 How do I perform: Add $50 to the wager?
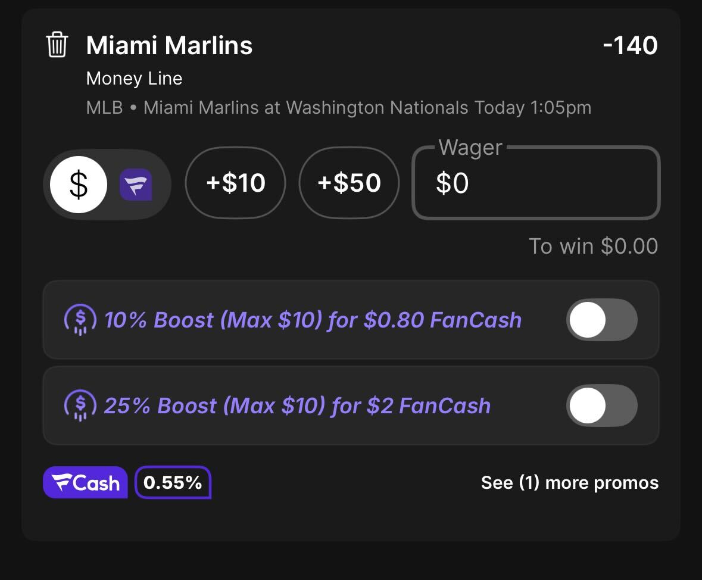point(349,183)
